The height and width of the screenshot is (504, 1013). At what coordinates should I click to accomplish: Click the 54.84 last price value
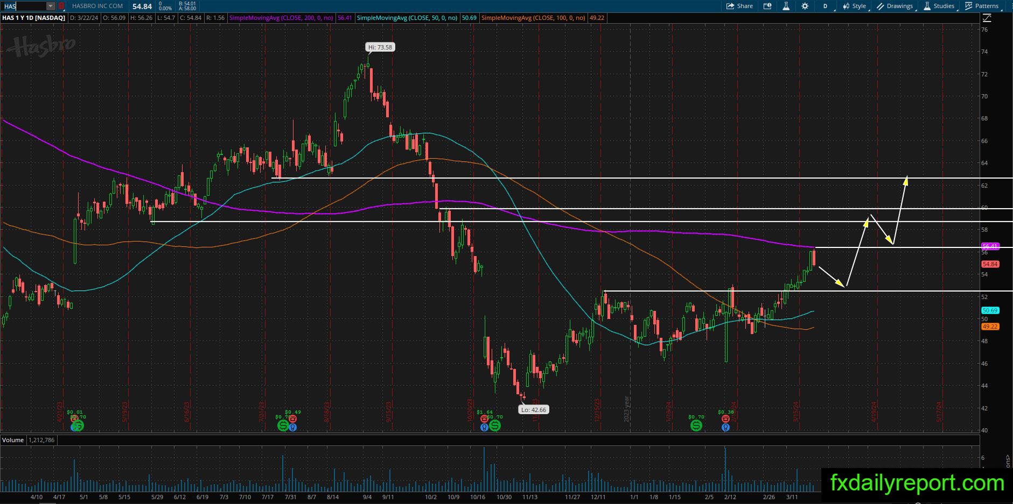[x=142, y=6]
